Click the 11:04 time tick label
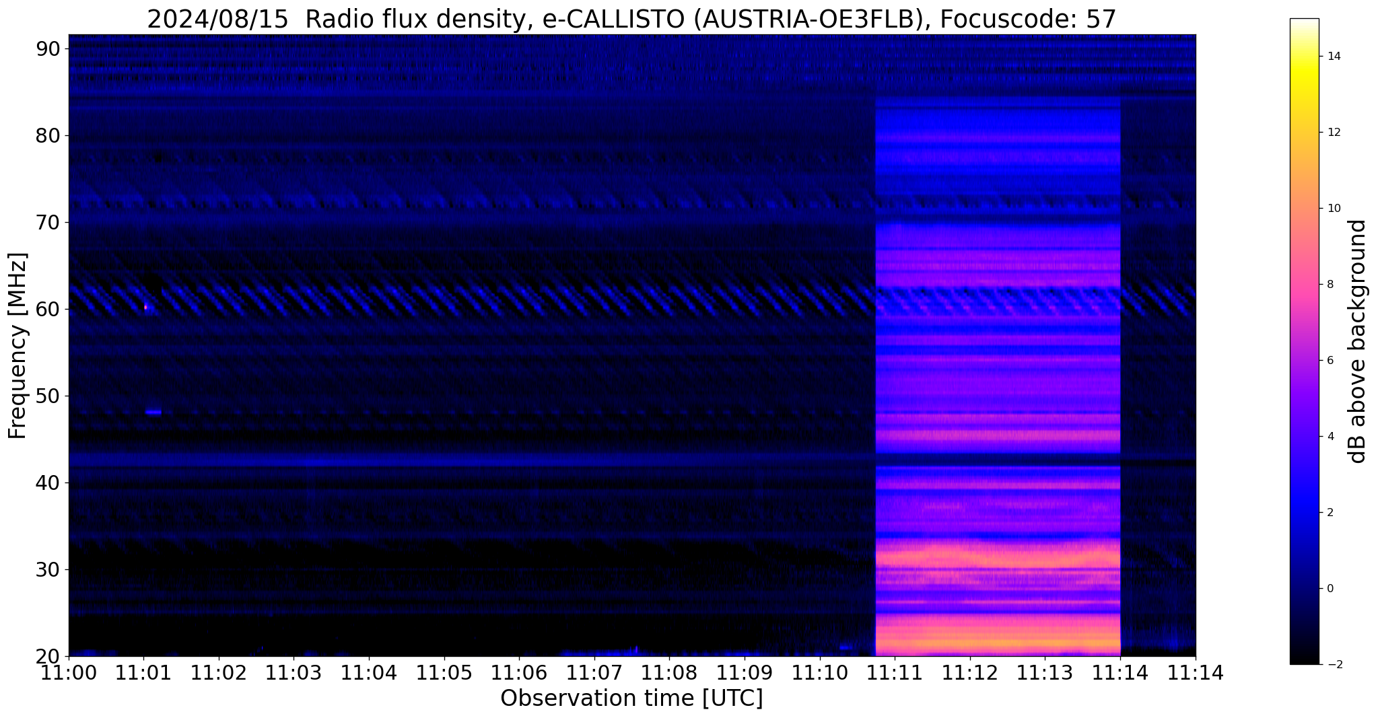Image resolution: width=1378 pixels, height=718 pixels. [369, 672]
